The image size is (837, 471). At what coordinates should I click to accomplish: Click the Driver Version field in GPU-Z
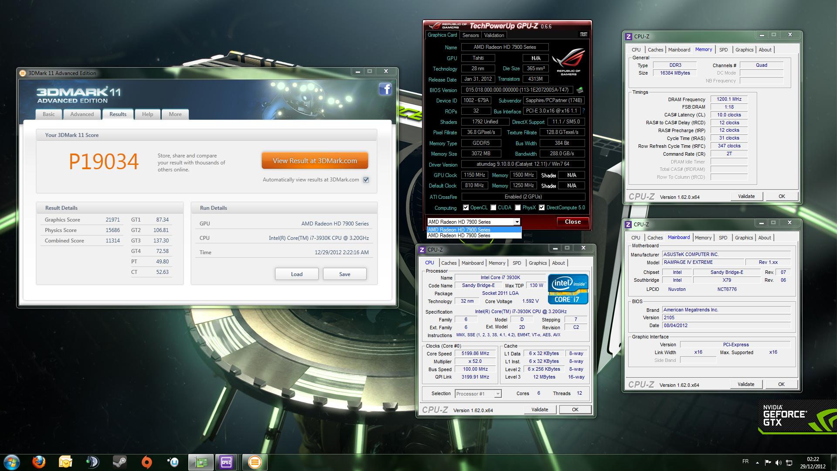(523, 164)
